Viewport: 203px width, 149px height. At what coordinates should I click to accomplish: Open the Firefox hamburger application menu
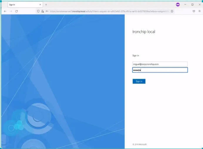[x=199, y=11]
